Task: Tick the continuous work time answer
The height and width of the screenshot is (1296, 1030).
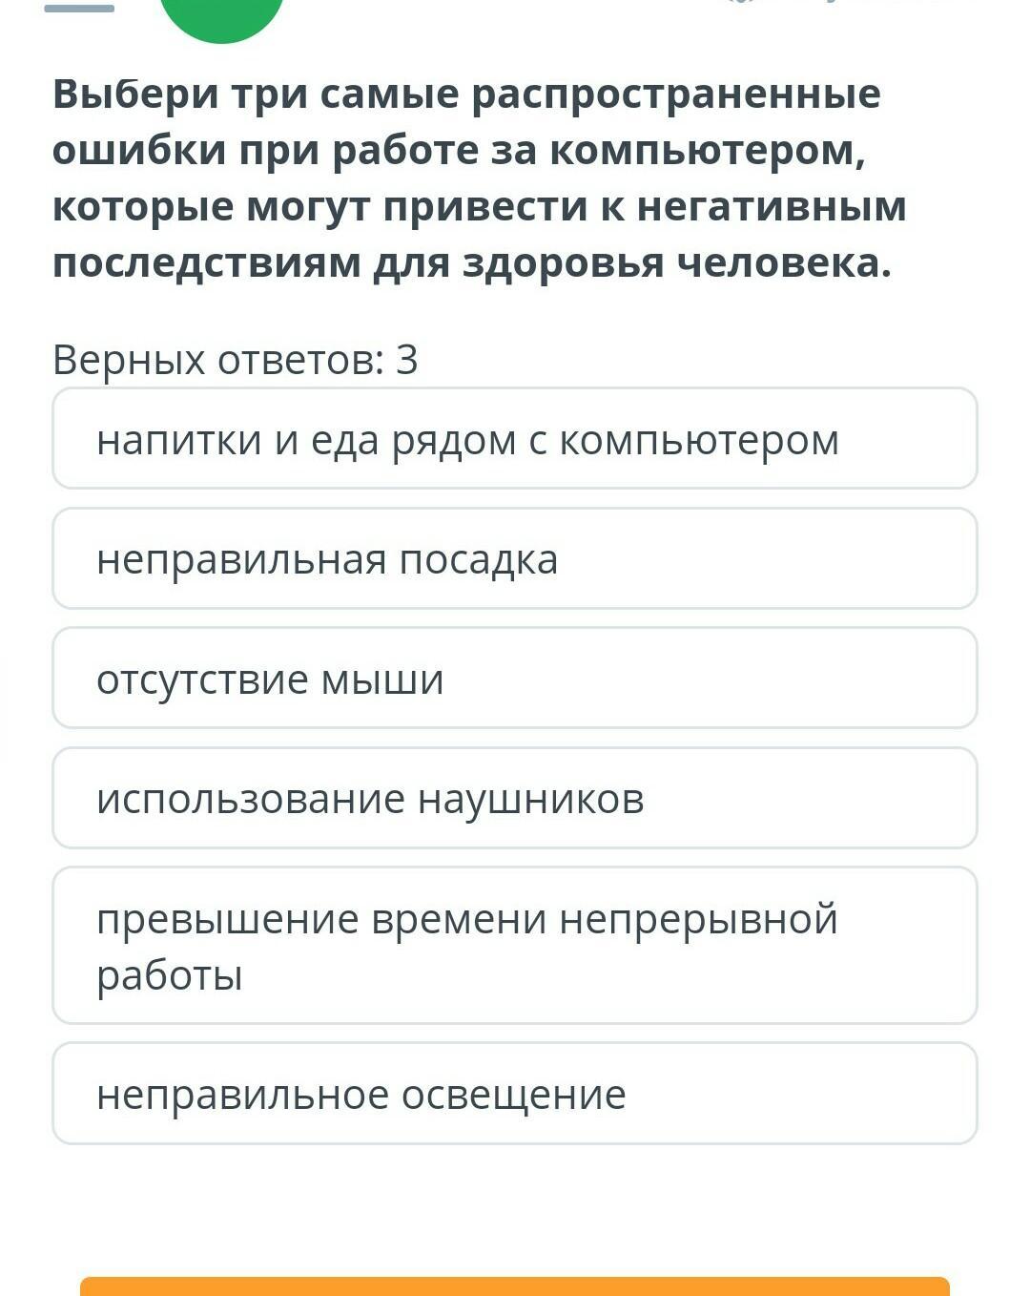Action: pos(515,945)
